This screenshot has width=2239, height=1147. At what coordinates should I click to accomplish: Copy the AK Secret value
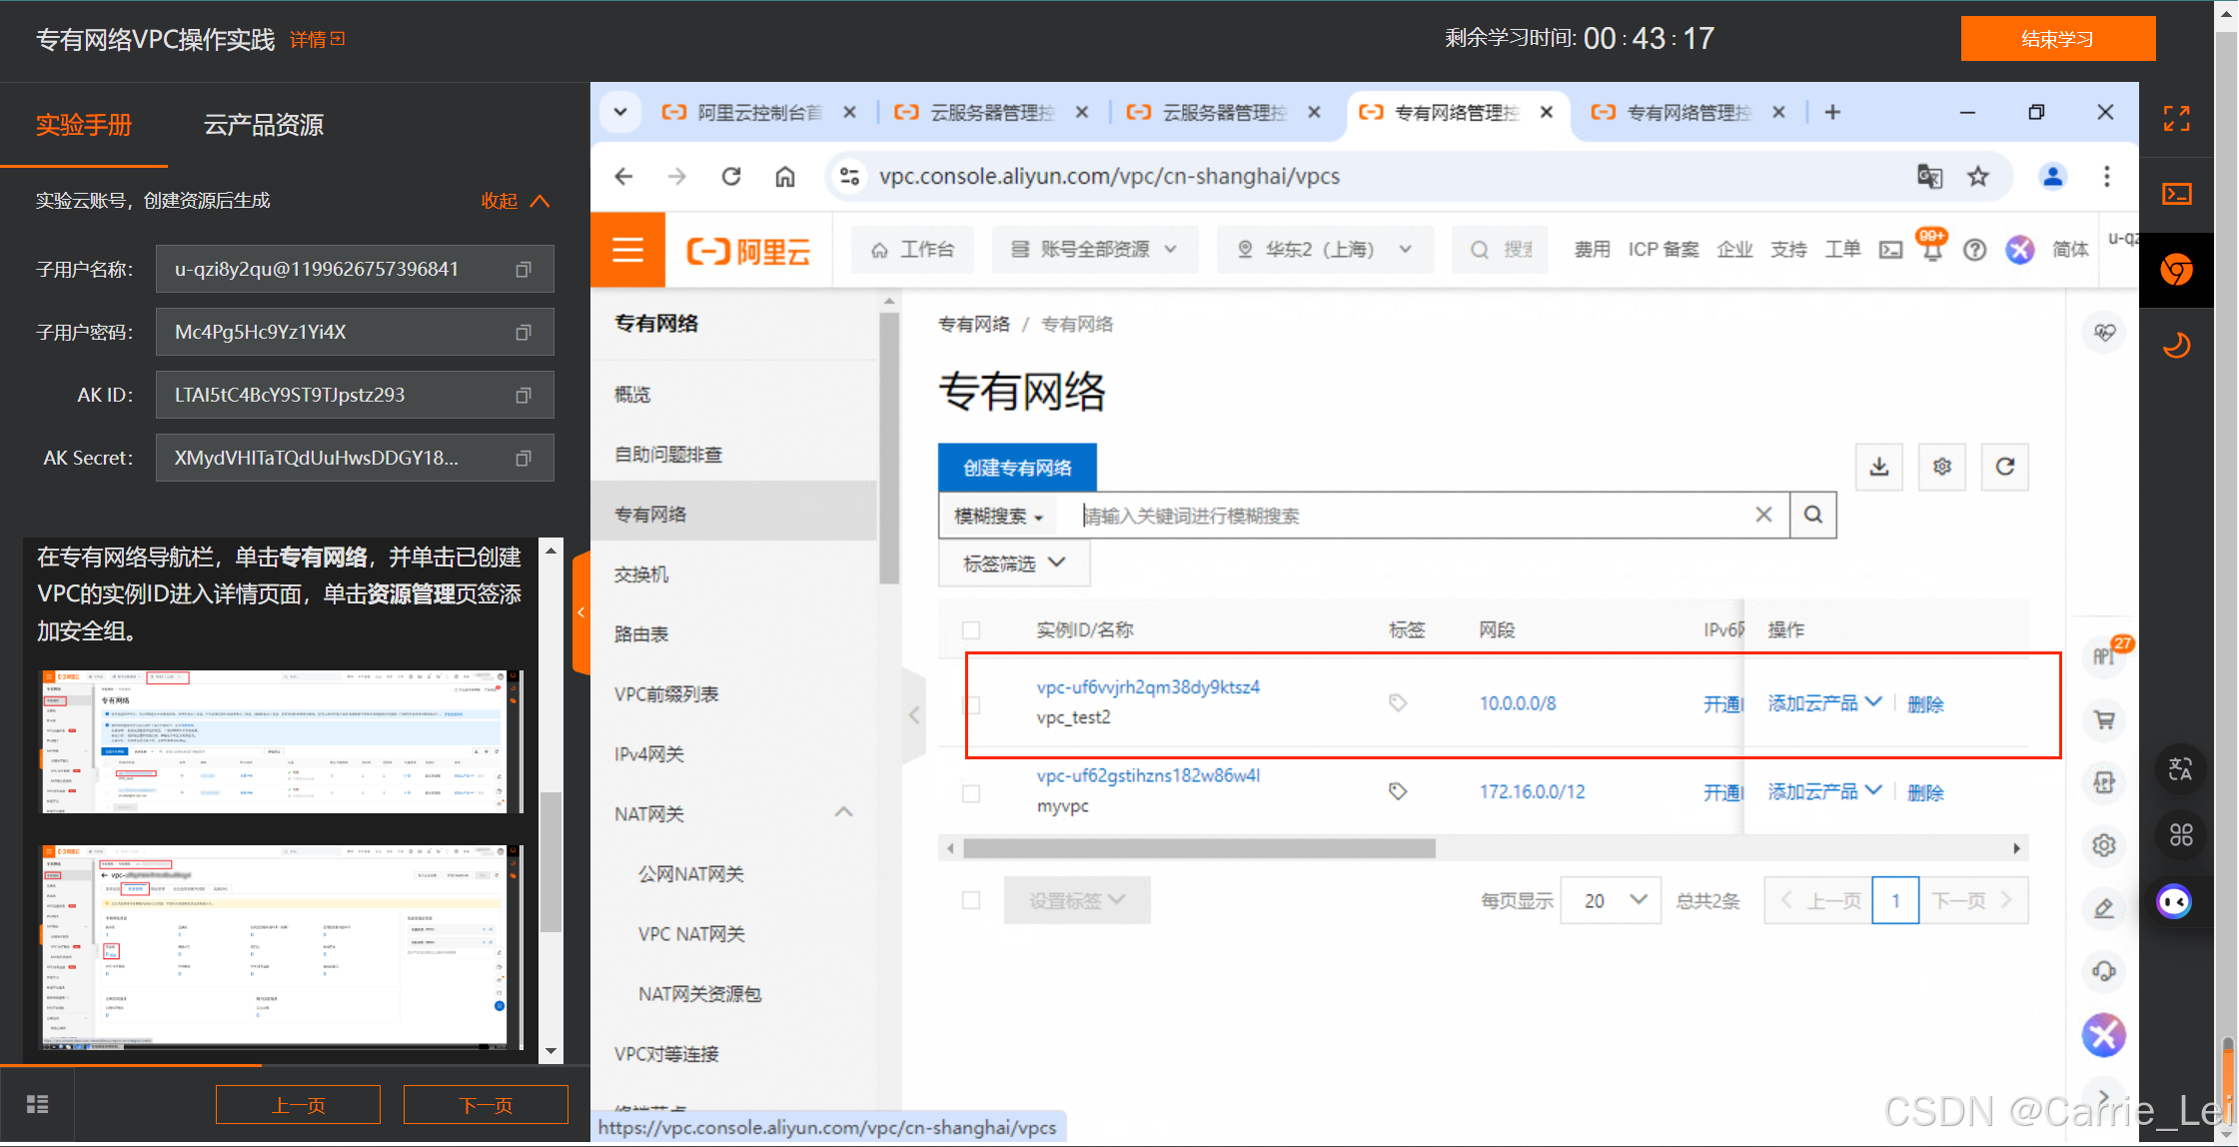tap(523, 459)
